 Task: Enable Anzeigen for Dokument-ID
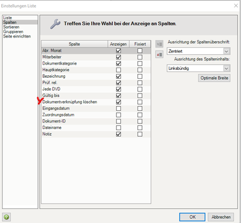coord(119,121)
